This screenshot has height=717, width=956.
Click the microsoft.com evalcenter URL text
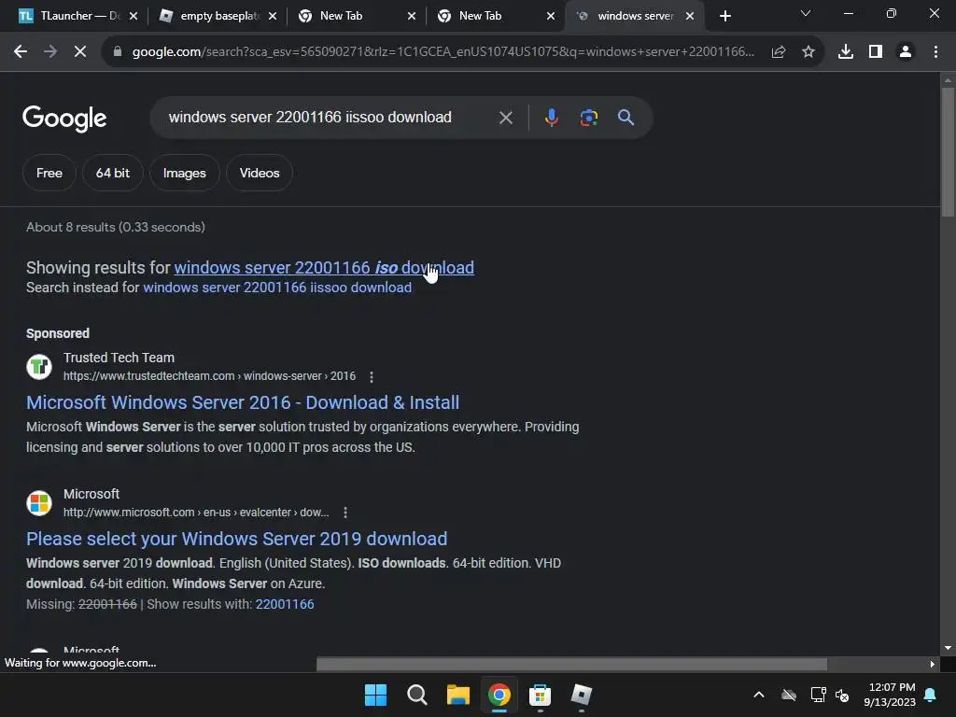196,513
